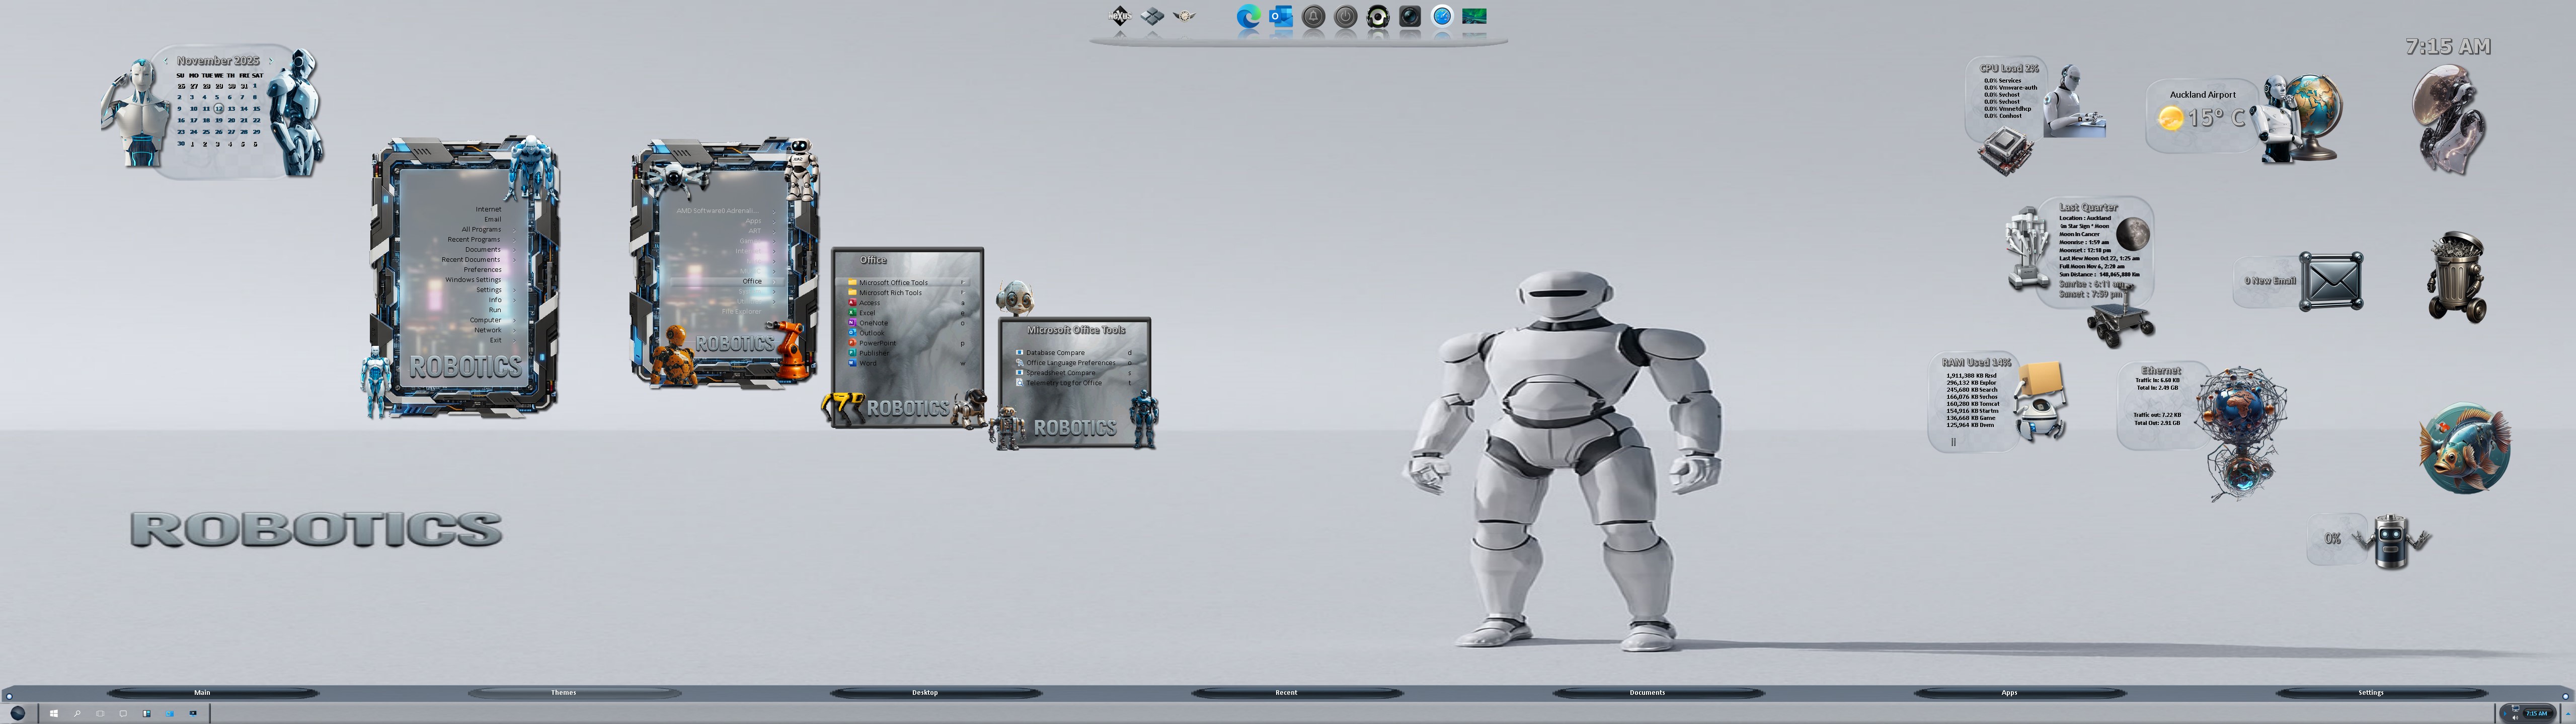2576x724 pixels.
Task: Open the Documents shelf tab
Action: 1647,692
